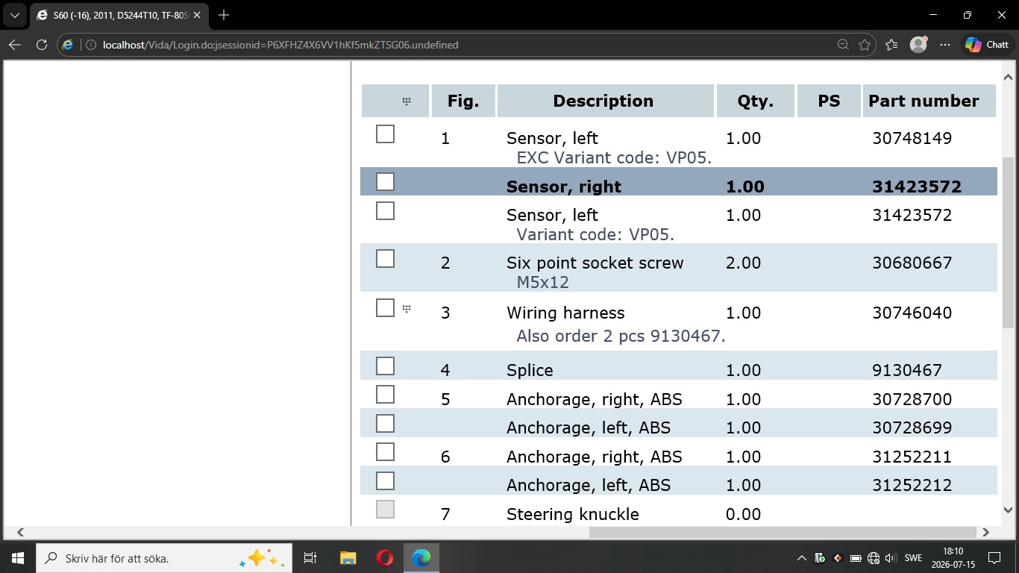The height and width of the screenshot is (573, 1019).
Task: Go back using the browser back arrow
Action: tap(15, 45)
